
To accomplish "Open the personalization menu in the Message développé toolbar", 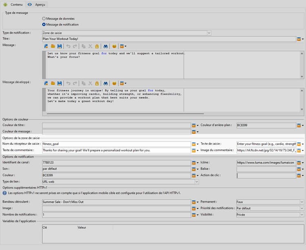I will tap(123, 83).
